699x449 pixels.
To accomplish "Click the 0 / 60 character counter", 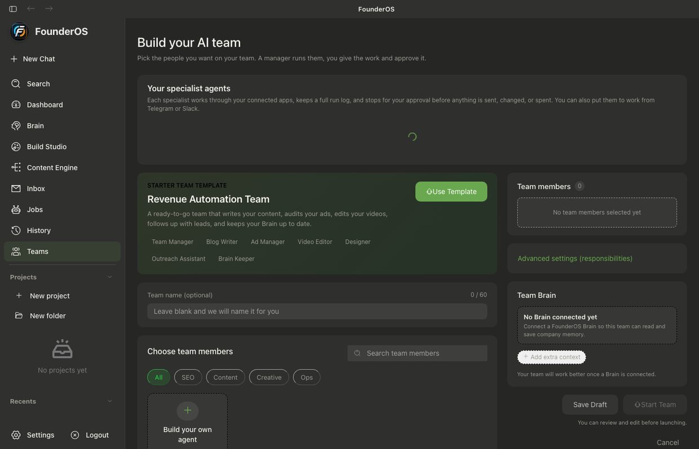I will click(x=479, y=295).
